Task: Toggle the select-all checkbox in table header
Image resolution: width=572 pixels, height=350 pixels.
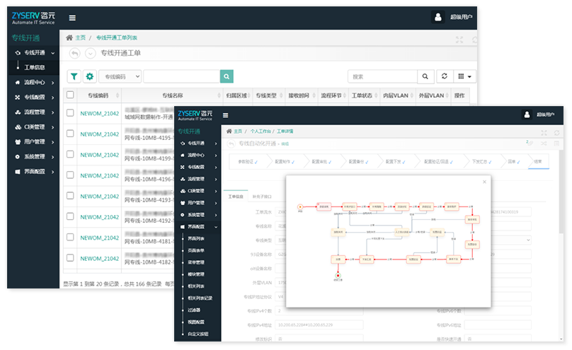Action: (x=70, y=95)
